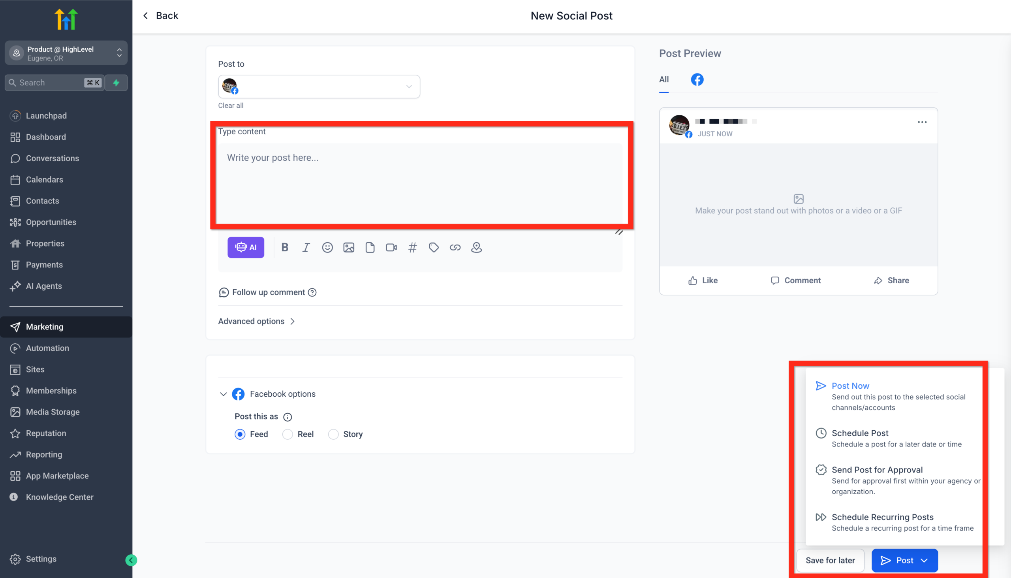Screen dimensions: 1011x578
Task: Open Media Storage from the sidebar
Action: [53, 412]
